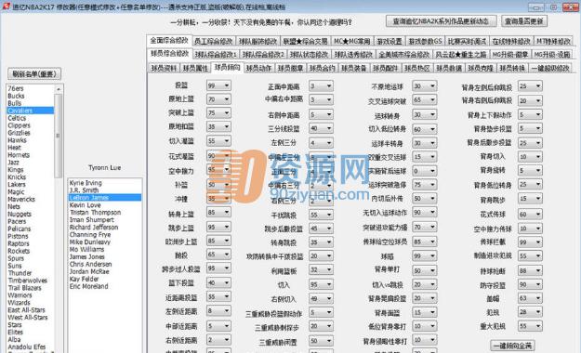Viewport: 581px width, 353px height.
Task: Open the 球员属性 player attributes tab
Action: click(195, 68)
